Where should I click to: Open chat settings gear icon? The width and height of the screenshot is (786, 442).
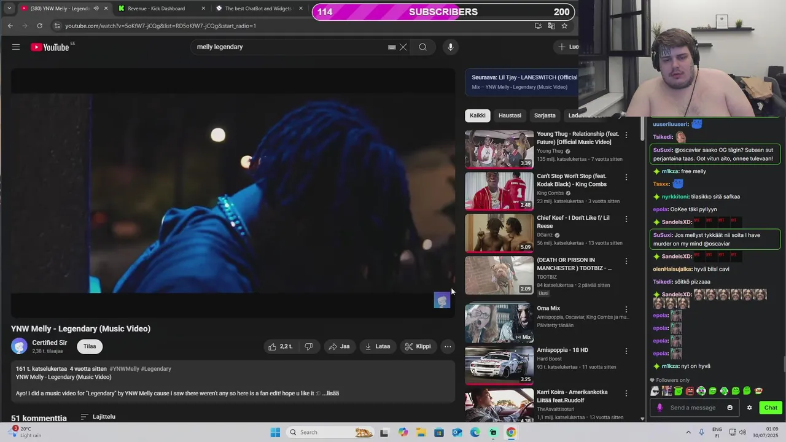click(x=749, y=408)
